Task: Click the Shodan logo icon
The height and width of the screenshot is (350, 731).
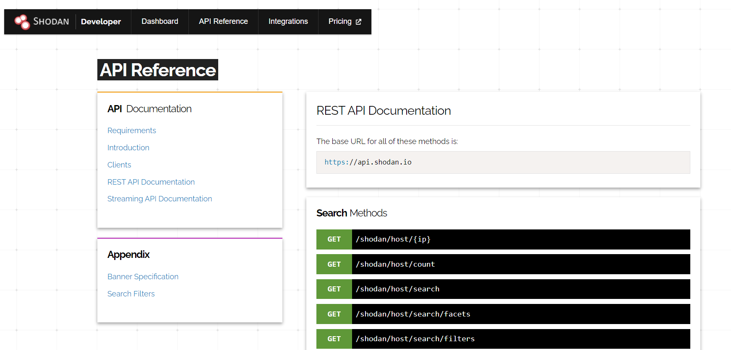Action: [x=22, y=22]
